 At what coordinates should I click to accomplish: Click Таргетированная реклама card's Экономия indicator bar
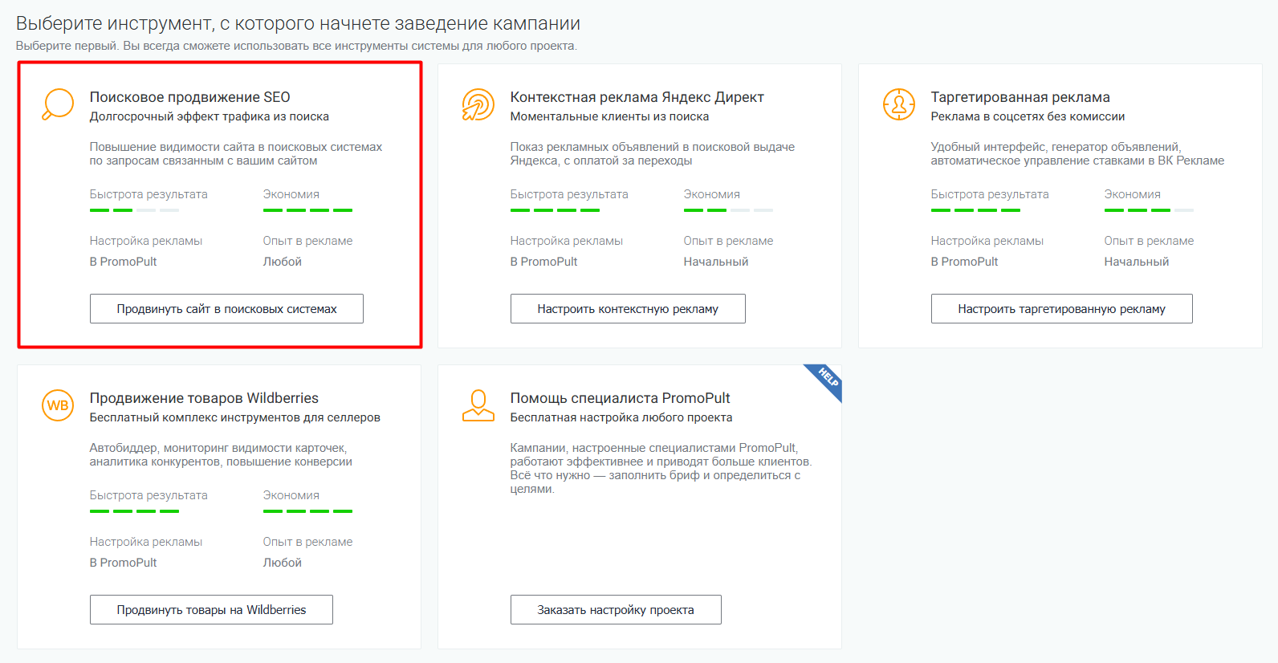pos(1149,210)
